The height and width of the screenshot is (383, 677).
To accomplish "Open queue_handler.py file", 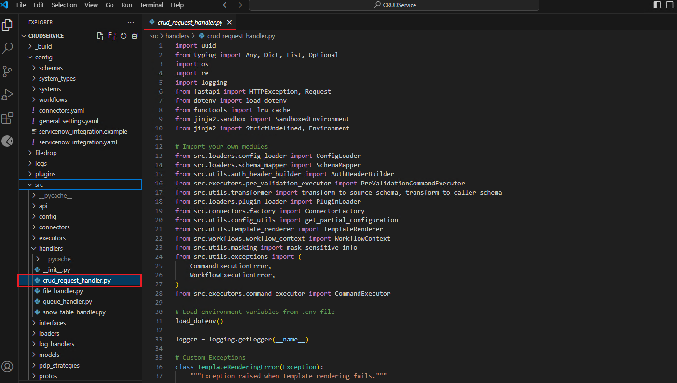I will tap(80, 301).
